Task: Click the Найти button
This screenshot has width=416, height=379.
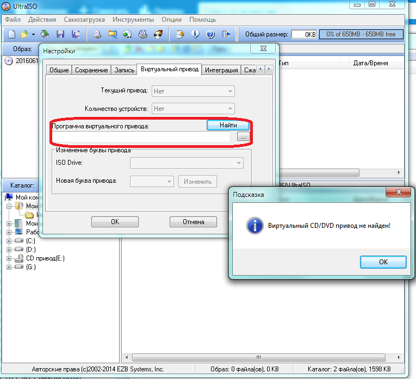Action: point(228,125)
